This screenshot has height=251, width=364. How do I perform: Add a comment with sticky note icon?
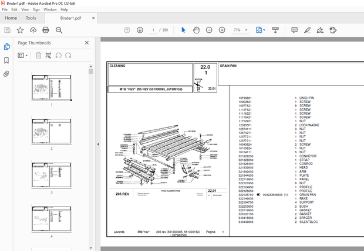(295, 30)
